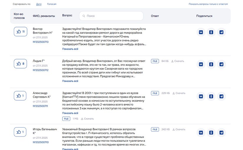Open question number №202500711
The image size is (243, 150).
[x=40, y=106]
